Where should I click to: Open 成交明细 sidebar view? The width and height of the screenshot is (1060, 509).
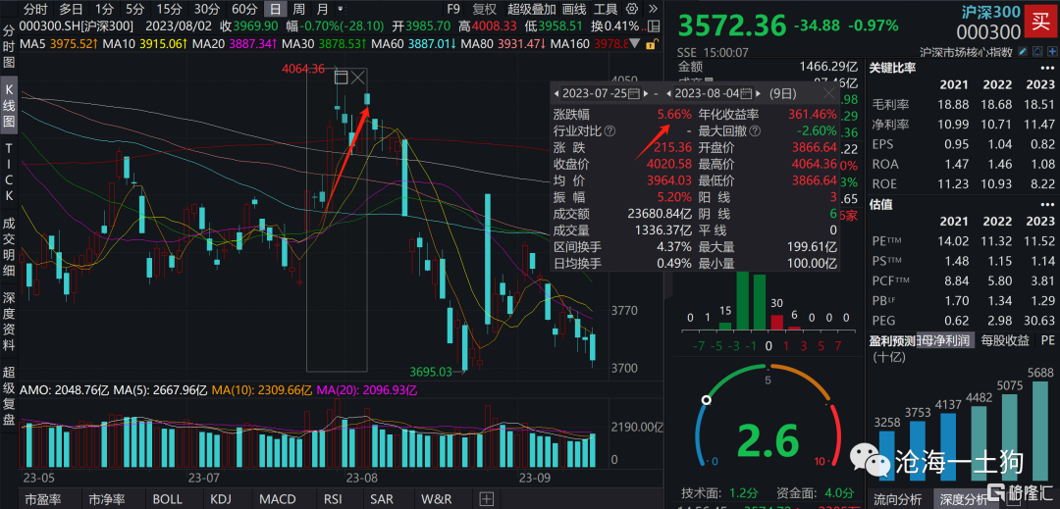click(10, 246)
